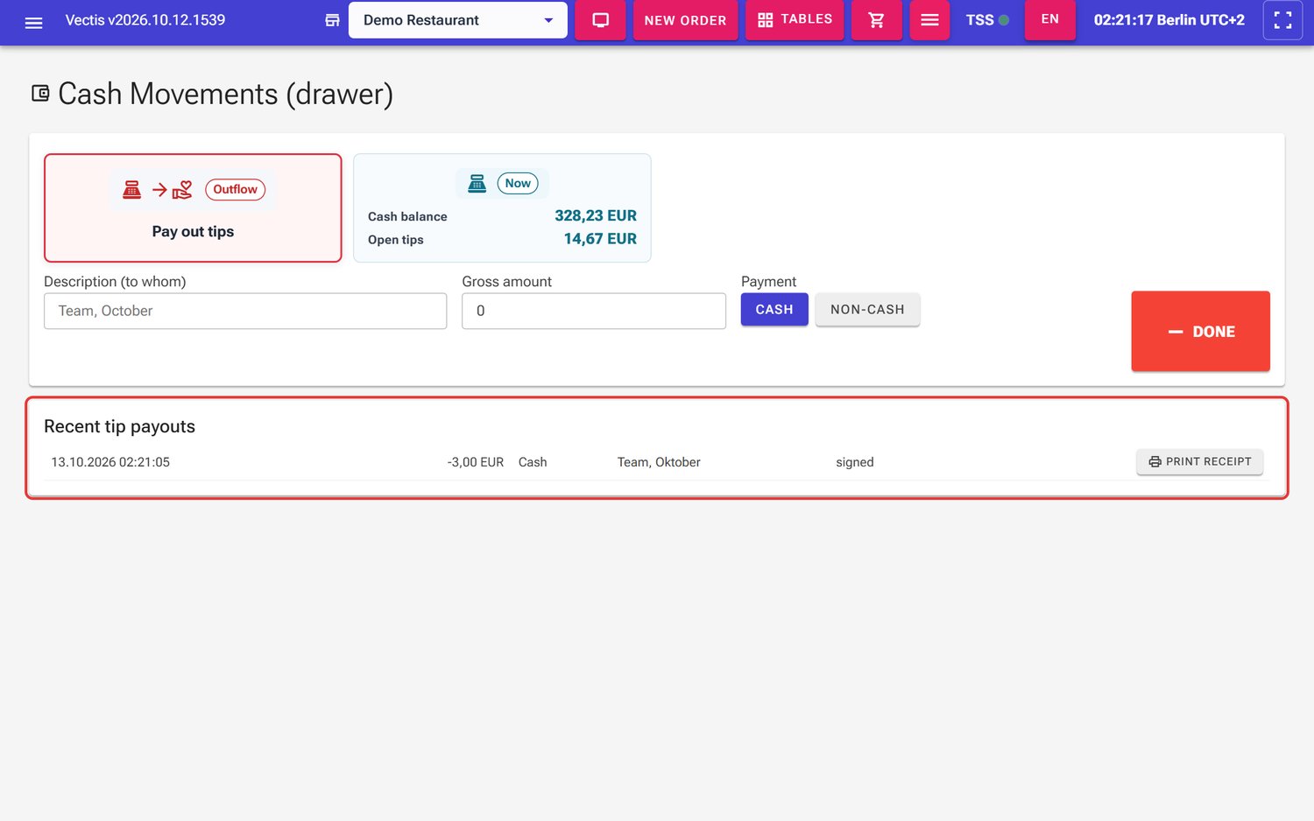Print receipt for Team, Oktober payout

pyautogui.click(x=1199, y=462)
